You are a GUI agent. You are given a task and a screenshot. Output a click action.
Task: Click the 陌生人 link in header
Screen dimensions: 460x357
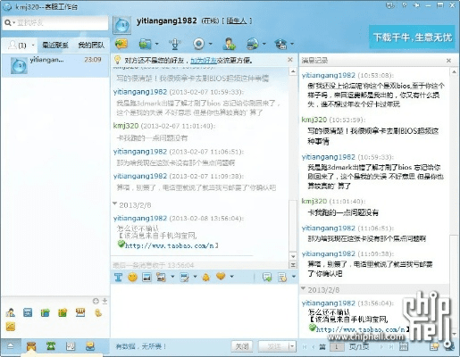(237, 21)
